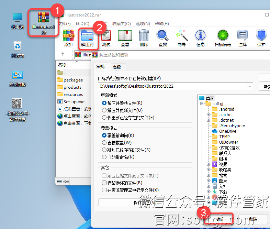Expand the 图片 folder node
The height and width of the screenshot is (229, 270).
pos(209,181)
